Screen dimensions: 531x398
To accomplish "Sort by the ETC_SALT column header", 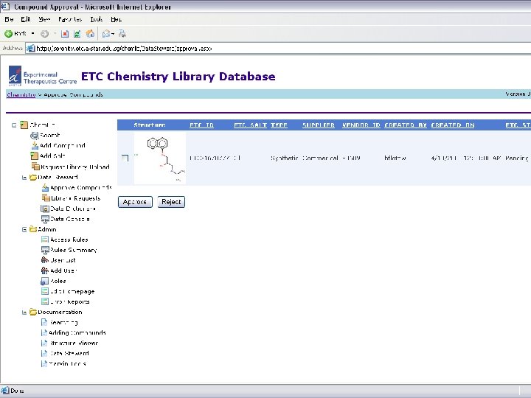I will point(250,125).
